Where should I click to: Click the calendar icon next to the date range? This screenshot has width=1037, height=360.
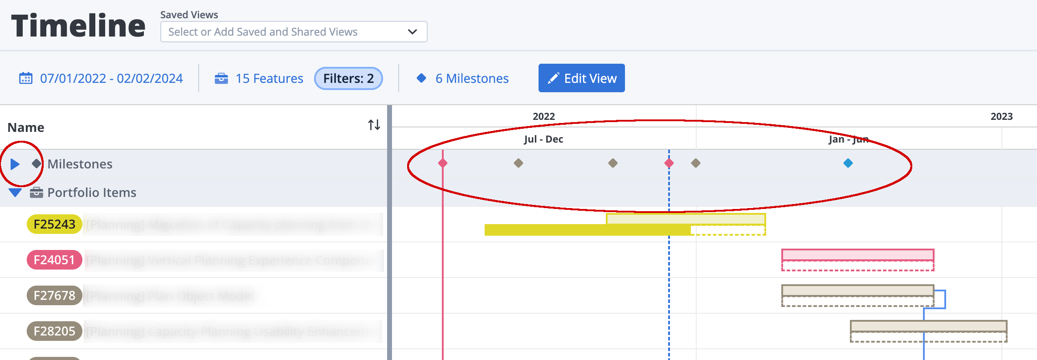point(26,78)
